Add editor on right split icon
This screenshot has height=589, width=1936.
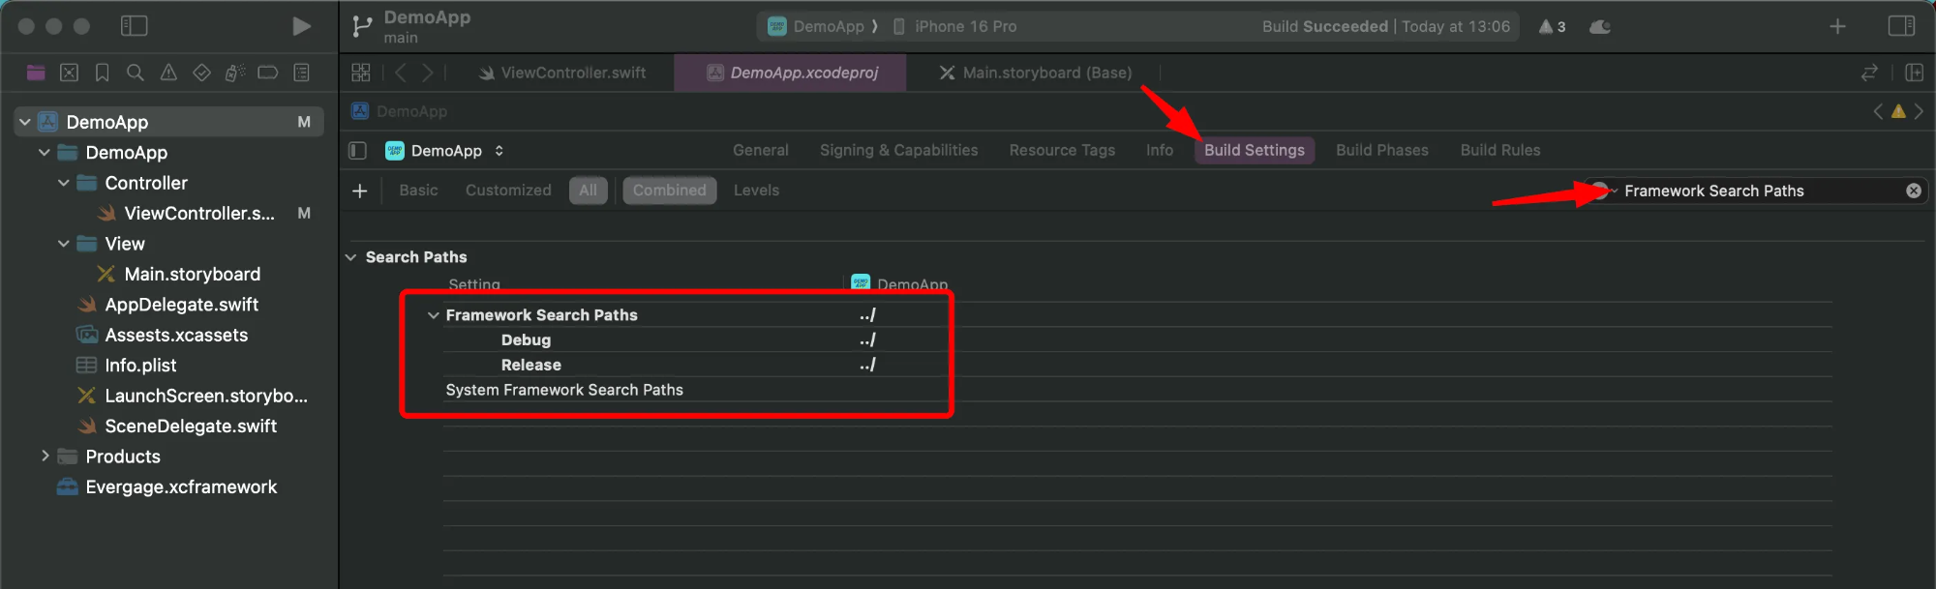[1914, 73]
